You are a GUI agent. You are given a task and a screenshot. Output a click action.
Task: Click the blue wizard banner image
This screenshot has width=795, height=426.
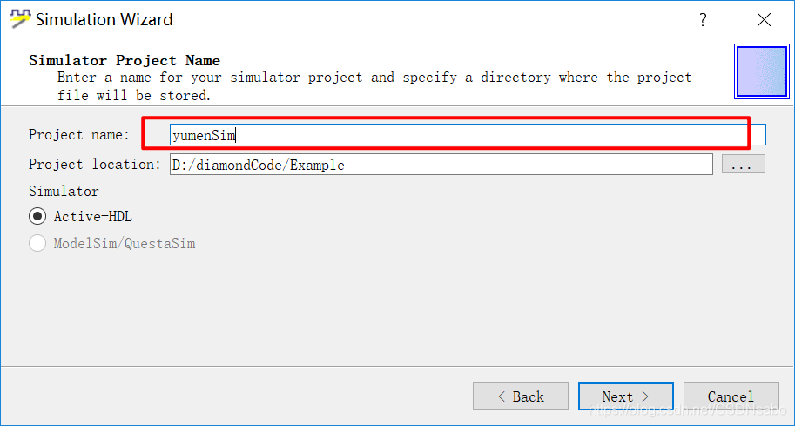click(x=762, y=71)
